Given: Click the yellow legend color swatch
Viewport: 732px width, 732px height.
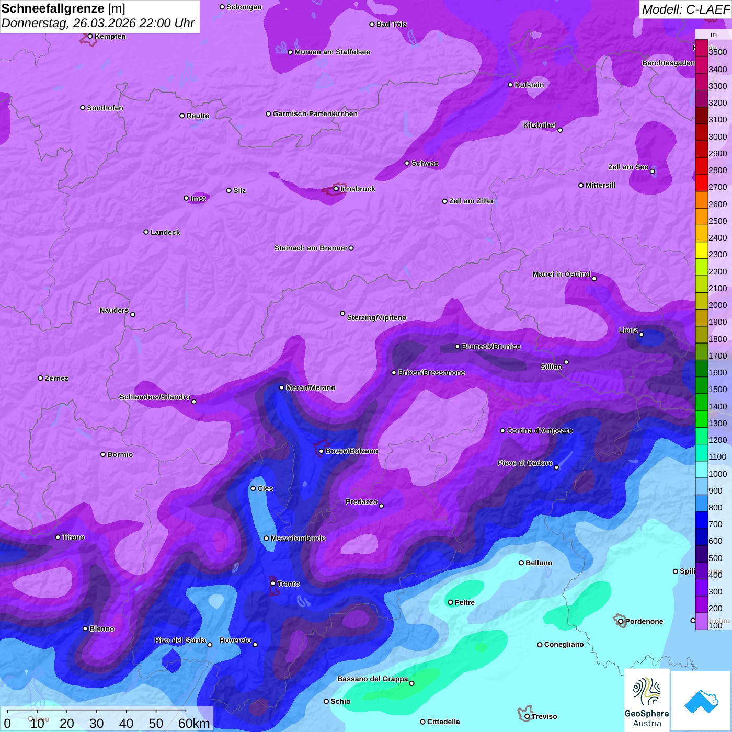Looking at the screenshot, I should 702,250.
